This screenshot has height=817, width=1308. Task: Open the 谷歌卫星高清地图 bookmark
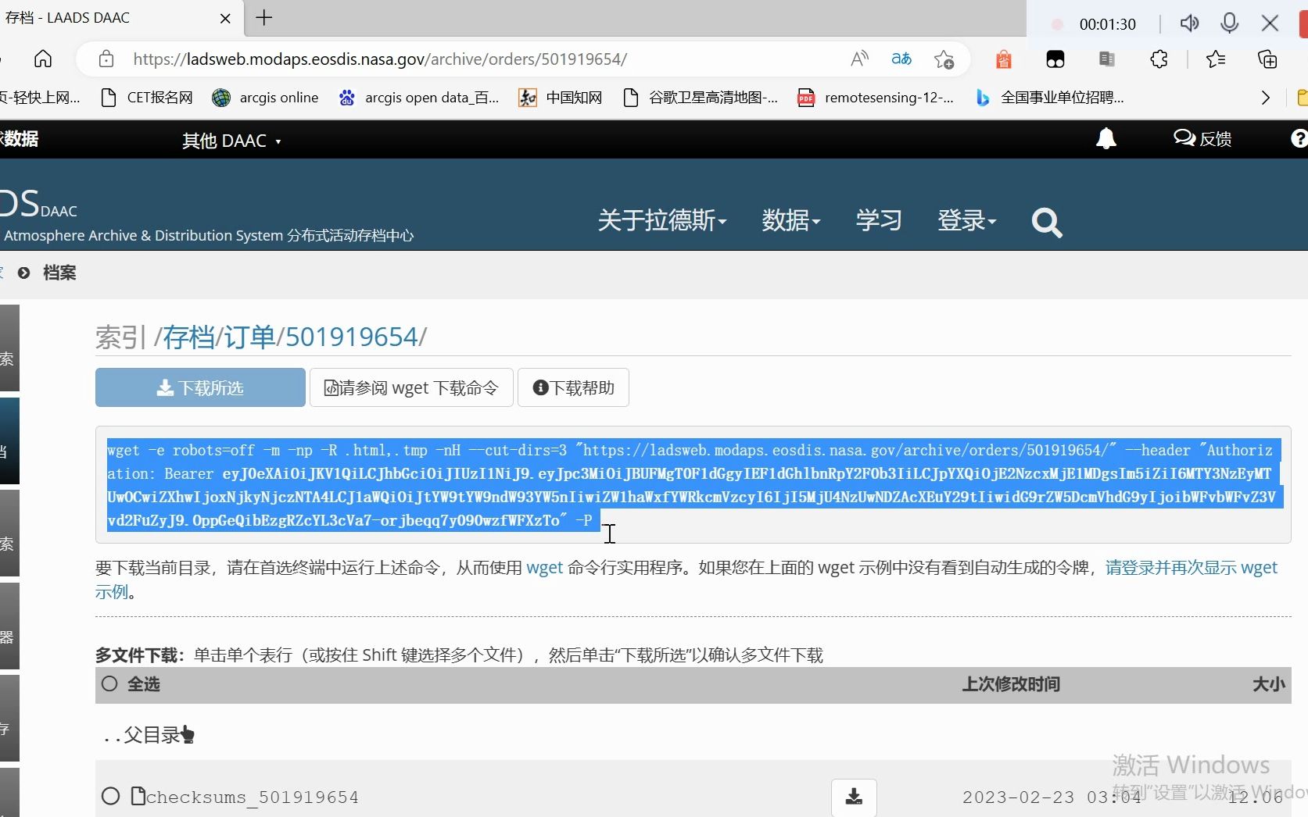701,98
